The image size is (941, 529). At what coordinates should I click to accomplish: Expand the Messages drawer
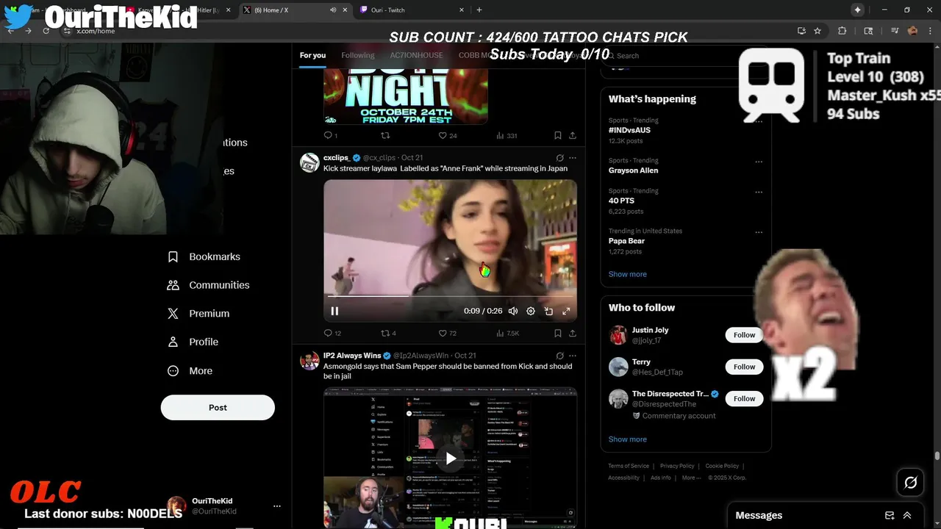coord(907,516)
